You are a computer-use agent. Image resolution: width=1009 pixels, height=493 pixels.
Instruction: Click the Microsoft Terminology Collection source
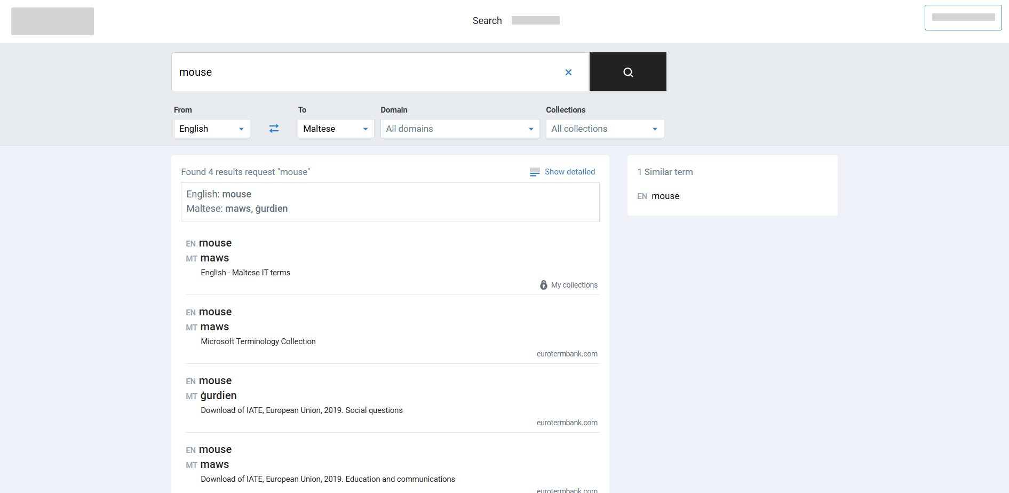point(258,341)
